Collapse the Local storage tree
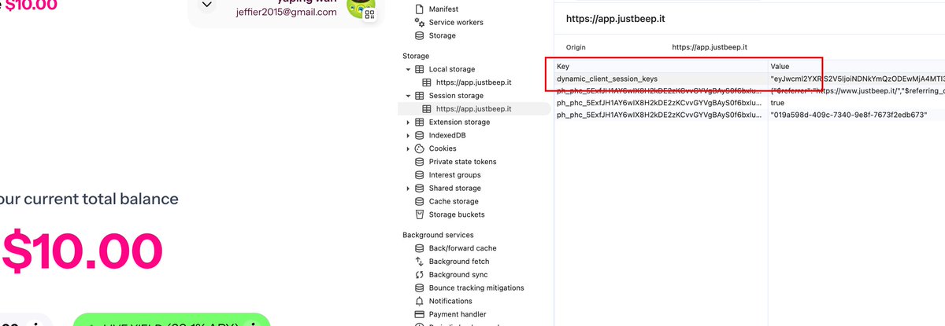This screenshot has height=326, width=945. click(408, 69)
